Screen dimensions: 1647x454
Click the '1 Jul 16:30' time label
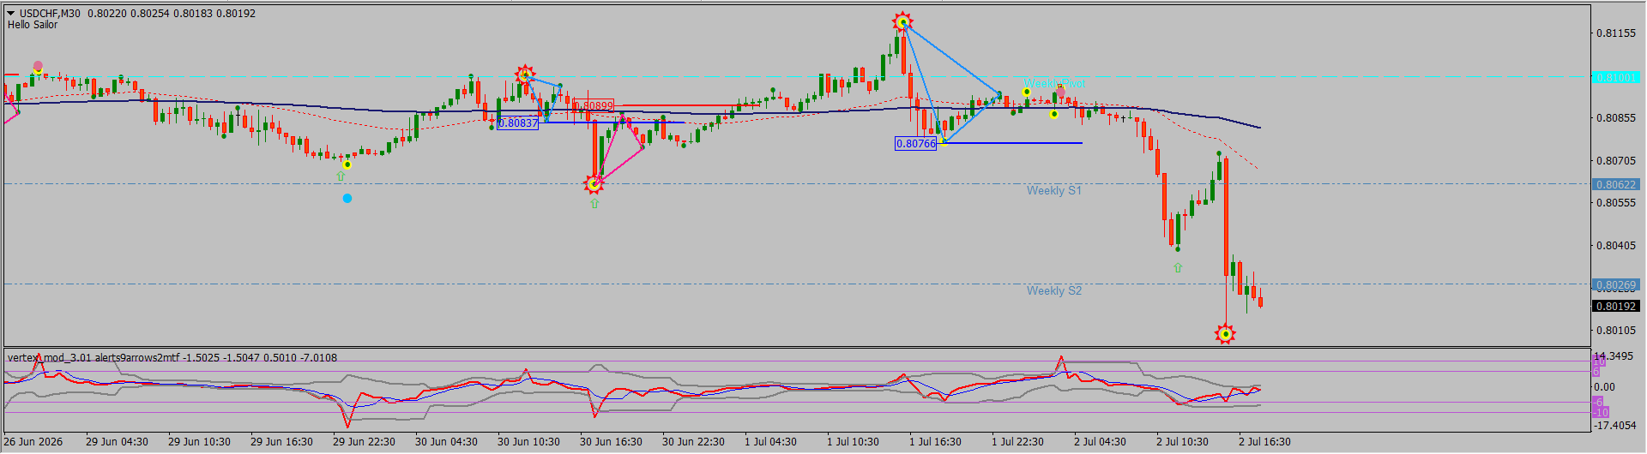click(935, 442)
